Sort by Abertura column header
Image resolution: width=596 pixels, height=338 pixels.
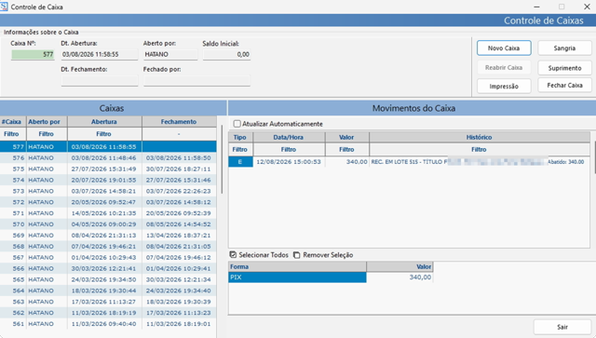[x=104, y=122]
